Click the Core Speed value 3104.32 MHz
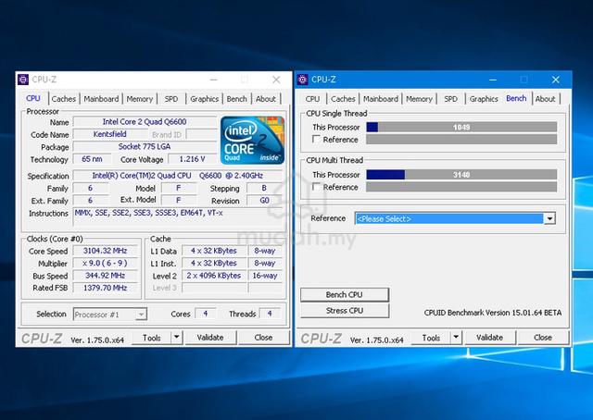 [x=105, y=251]
